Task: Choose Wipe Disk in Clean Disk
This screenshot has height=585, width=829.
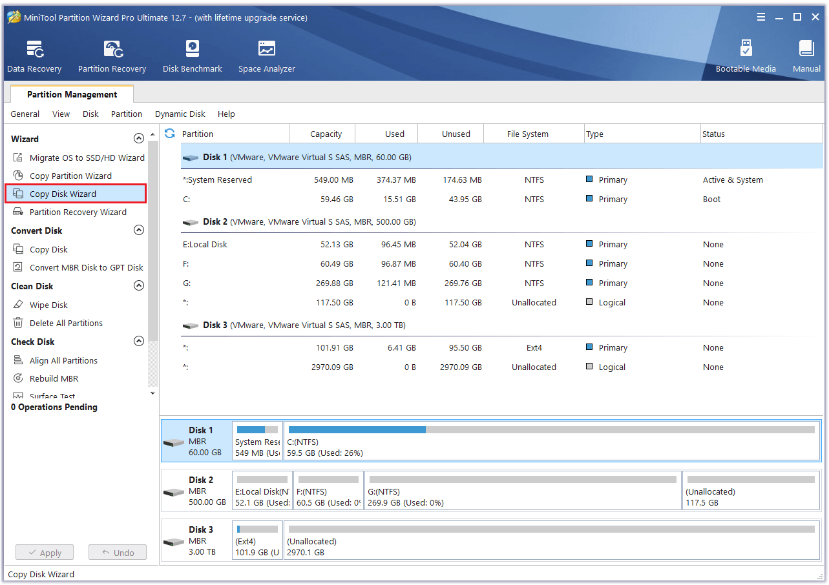Action: pyautogui.click(x=48, y=305)
